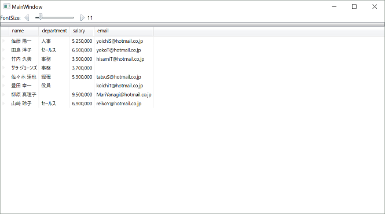Click email cell yokoT@hotmail.co.jp
Screen dimensions: 385x214
point(124,50)
